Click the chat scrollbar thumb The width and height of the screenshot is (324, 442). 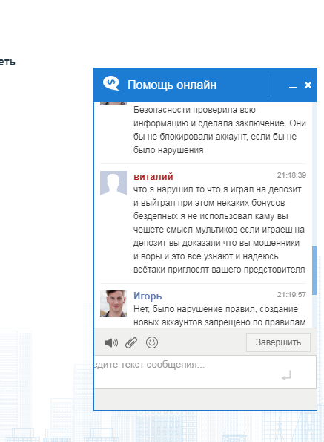[314, 270]
